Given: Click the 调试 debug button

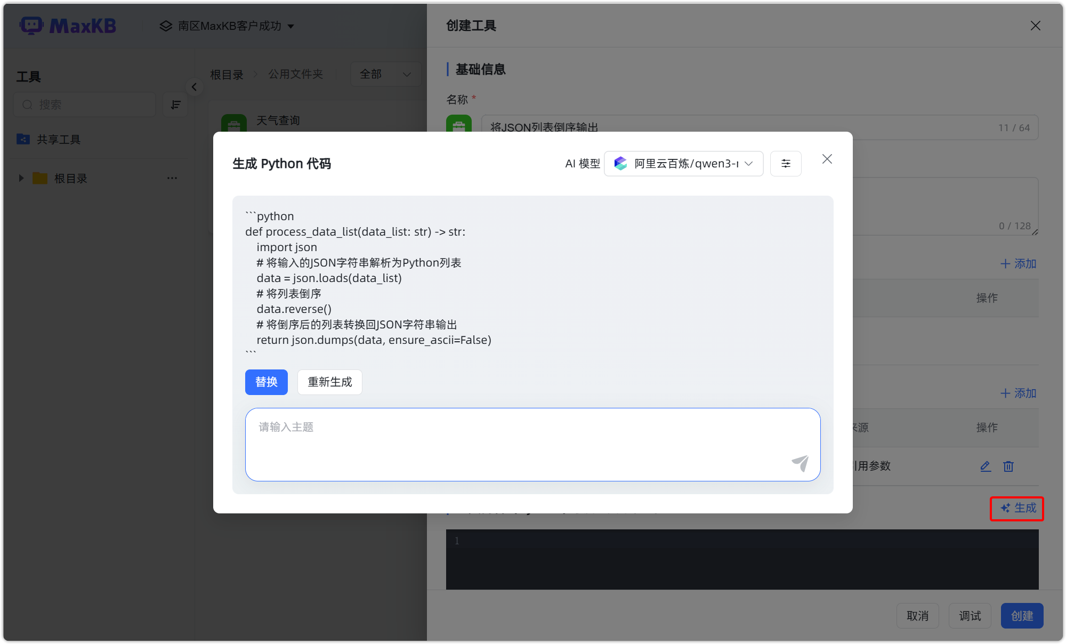Looking at the screenshot, I should tap(970, 616).
